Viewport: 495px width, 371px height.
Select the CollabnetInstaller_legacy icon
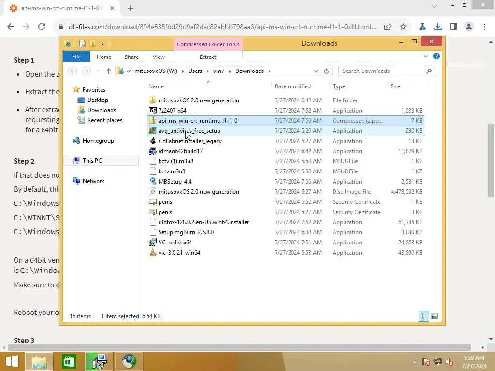tap(153, 141)
